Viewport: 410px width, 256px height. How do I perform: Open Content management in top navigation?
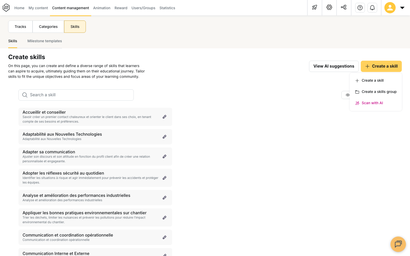pos(70,8)
